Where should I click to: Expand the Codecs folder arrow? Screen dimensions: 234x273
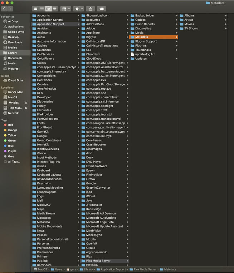(x=177, y=20)
